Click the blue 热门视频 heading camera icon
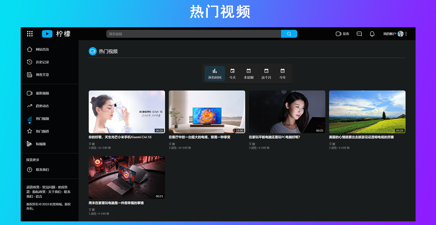The width and height of the screenshot is (436, 225). point(92,51)
